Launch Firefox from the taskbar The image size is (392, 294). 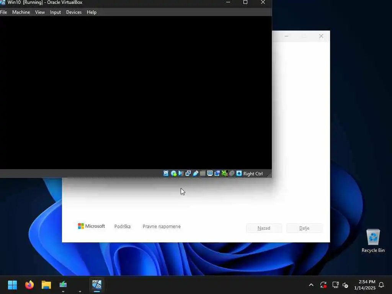pos(29,285)
